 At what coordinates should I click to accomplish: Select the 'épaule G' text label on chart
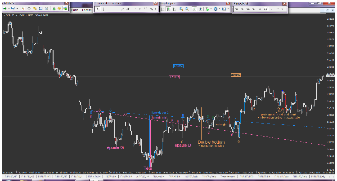(116, 148)
